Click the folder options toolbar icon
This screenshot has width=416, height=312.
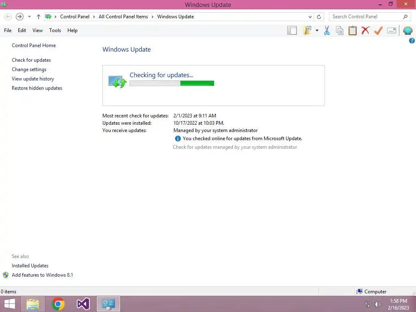(307, 30)
